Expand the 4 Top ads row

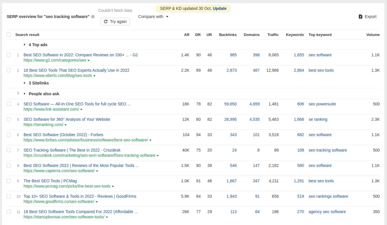pyautogui.click(x=25, y=45)
